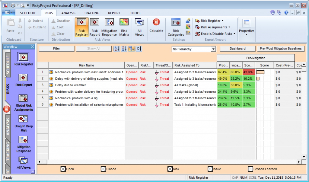The image size is (309, 182).
Task: Click the printer icon in the title bar
Action: click(13, 5)
